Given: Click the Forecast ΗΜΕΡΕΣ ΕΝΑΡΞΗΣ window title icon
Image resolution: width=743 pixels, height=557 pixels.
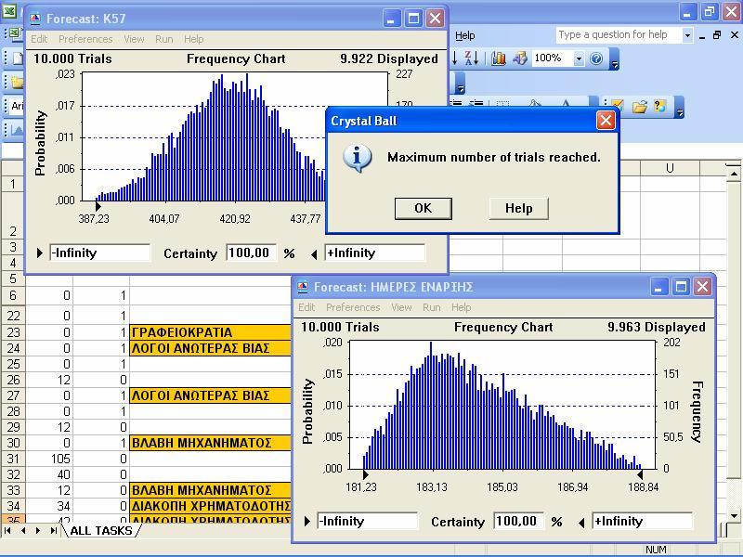Looking at the screenshot, I should (303, 287).
